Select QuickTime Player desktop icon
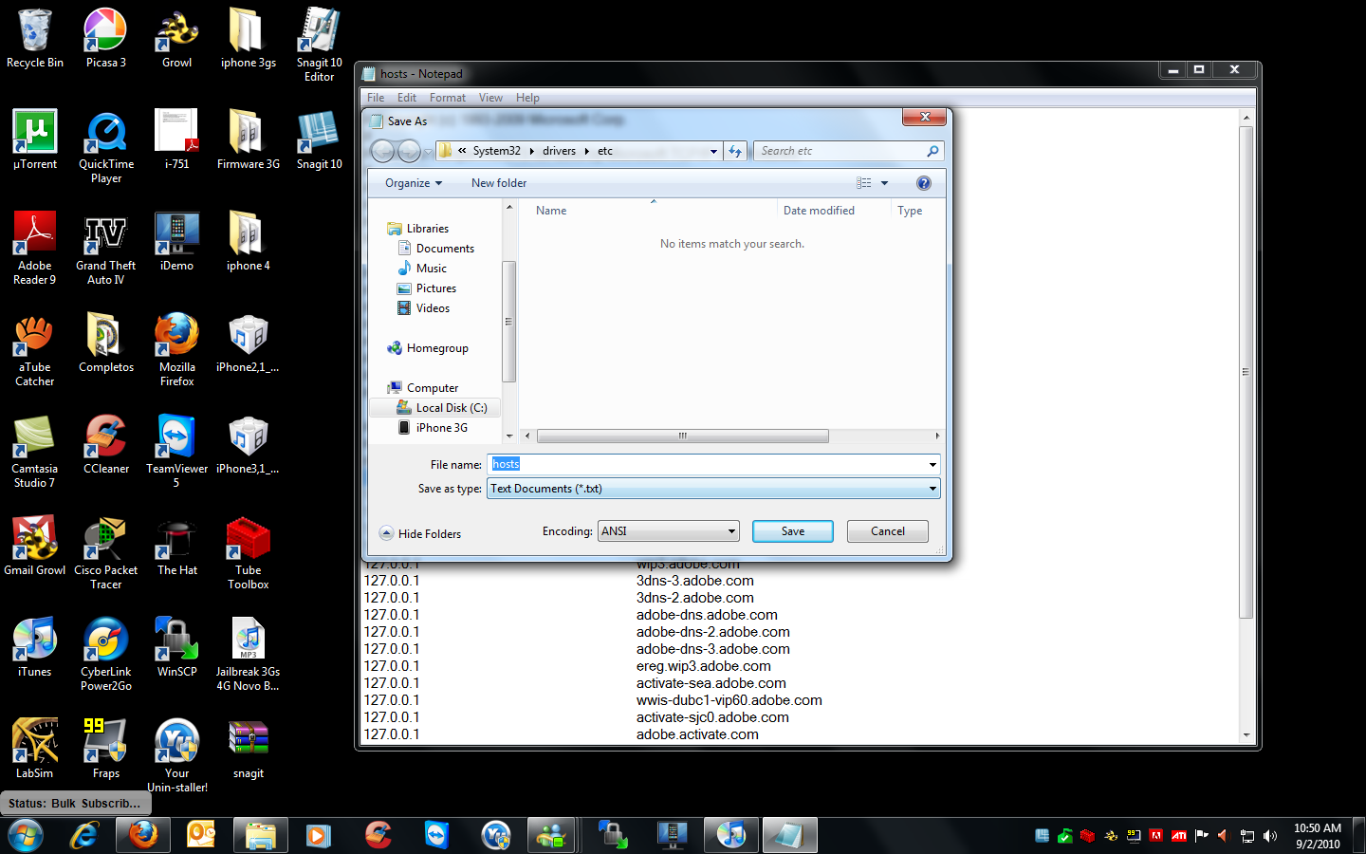The width and height of the screenshot is (1366, 854). point(105,146)
